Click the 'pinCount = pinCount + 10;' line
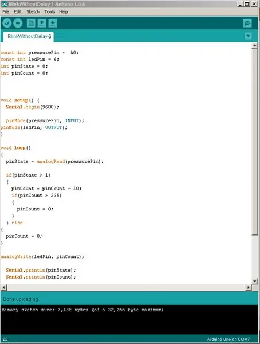 click(46, 189)
